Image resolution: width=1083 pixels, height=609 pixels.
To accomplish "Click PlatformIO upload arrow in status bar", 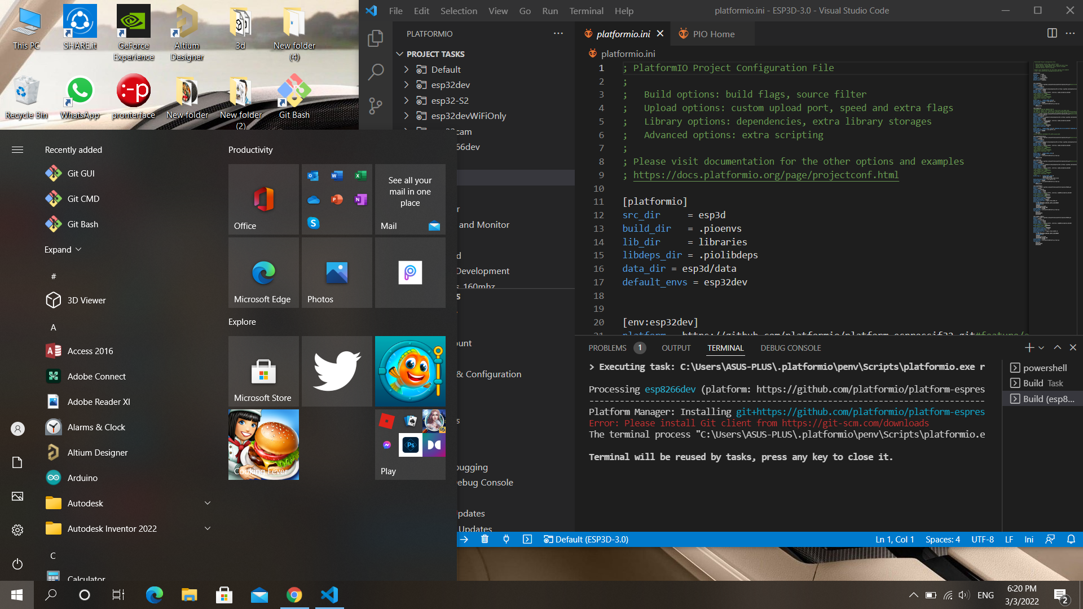I will point(464,539).
